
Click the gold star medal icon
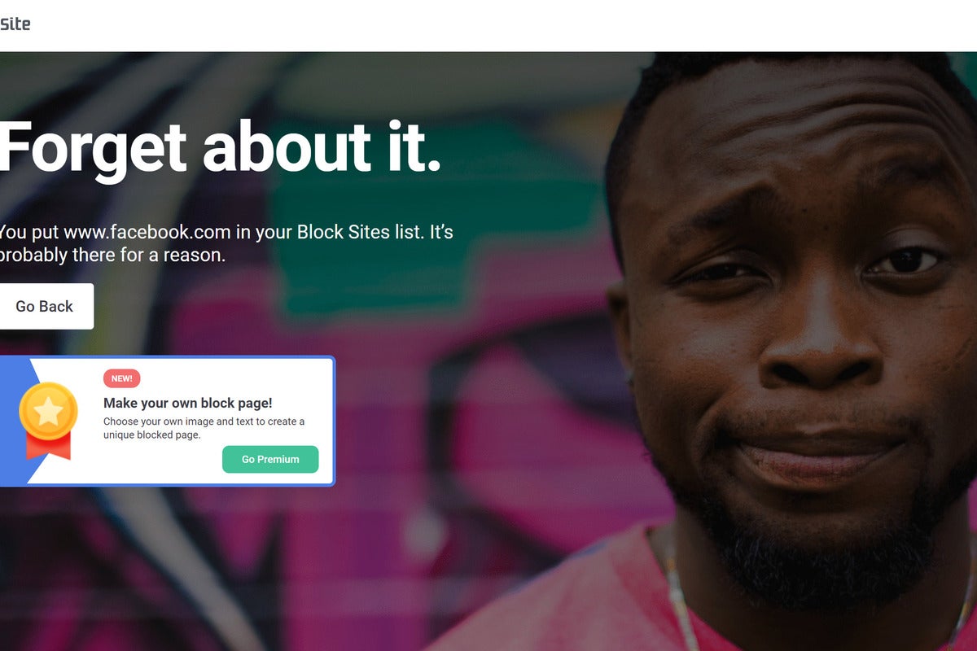[48, 413]
